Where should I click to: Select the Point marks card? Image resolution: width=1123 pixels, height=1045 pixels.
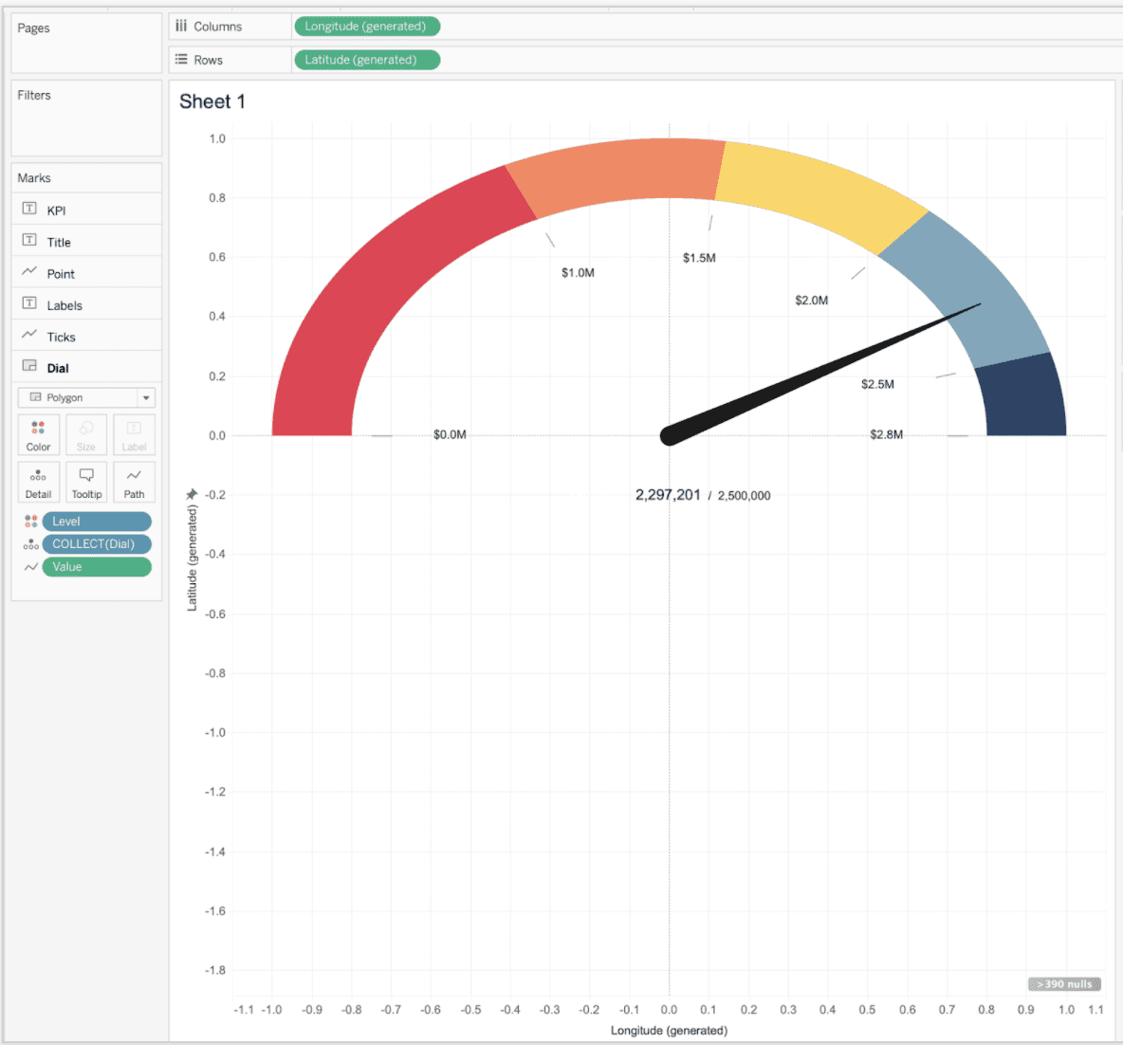tap(59, 272)
